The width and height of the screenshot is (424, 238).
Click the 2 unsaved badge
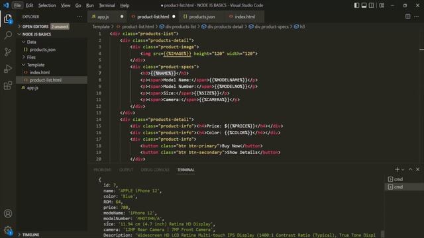[x=60, y=26]
